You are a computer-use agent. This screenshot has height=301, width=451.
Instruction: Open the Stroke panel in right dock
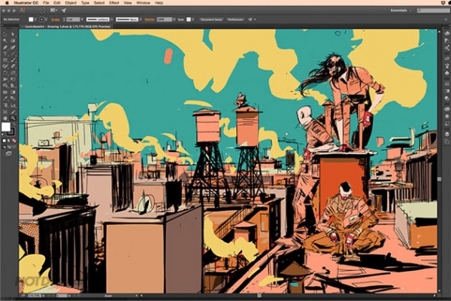coord(446,84)
